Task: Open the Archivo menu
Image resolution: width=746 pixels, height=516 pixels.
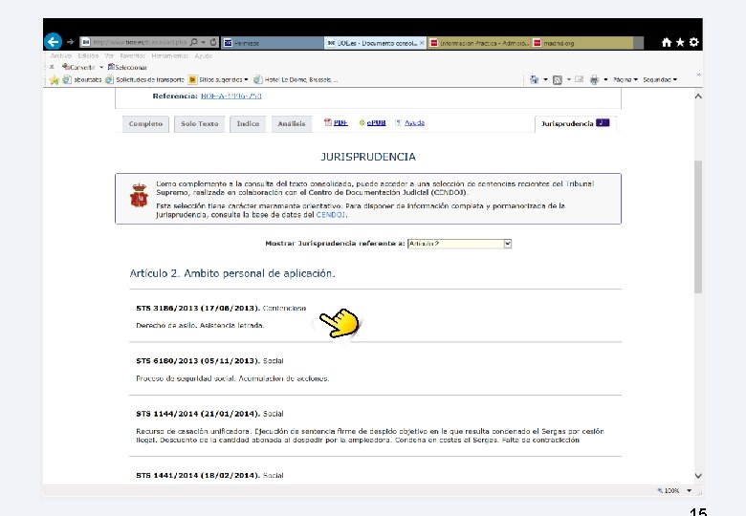Action: 61,55
